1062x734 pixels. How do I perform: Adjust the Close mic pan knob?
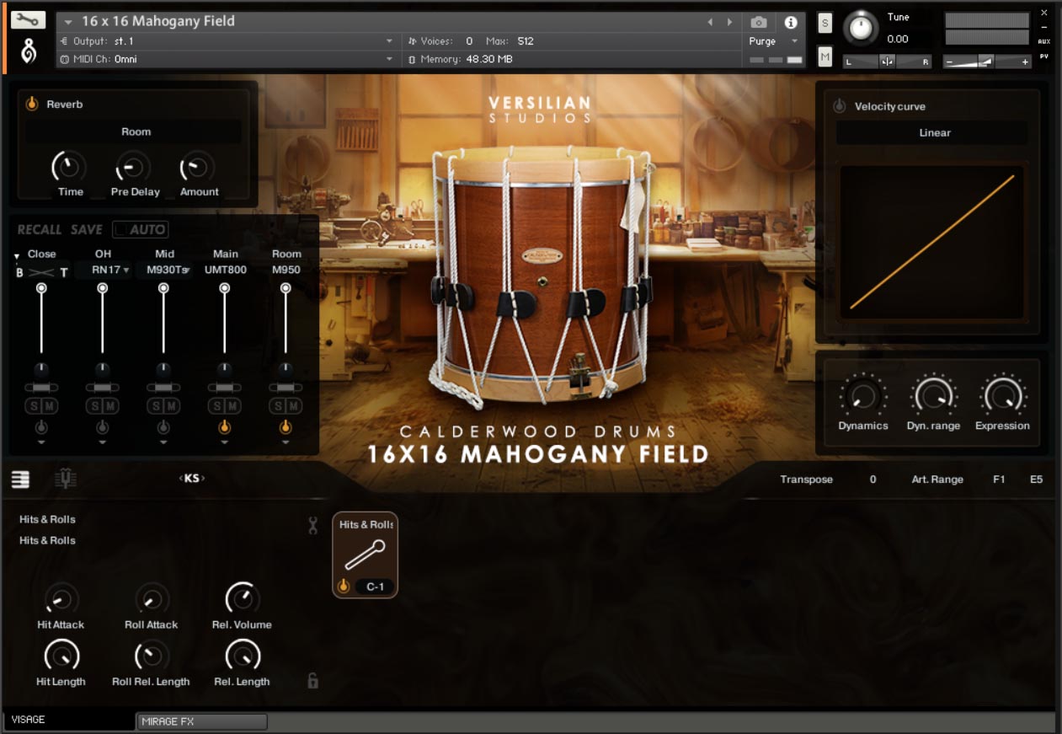tap(41, 369)
